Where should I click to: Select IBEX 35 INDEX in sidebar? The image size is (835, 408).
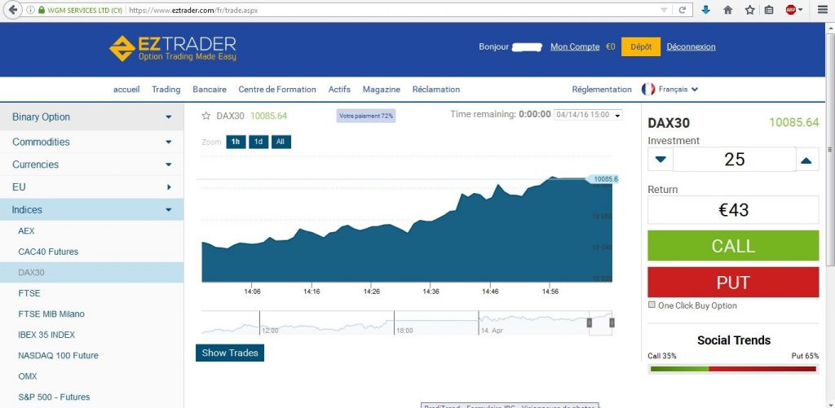[x=91, y=335]
